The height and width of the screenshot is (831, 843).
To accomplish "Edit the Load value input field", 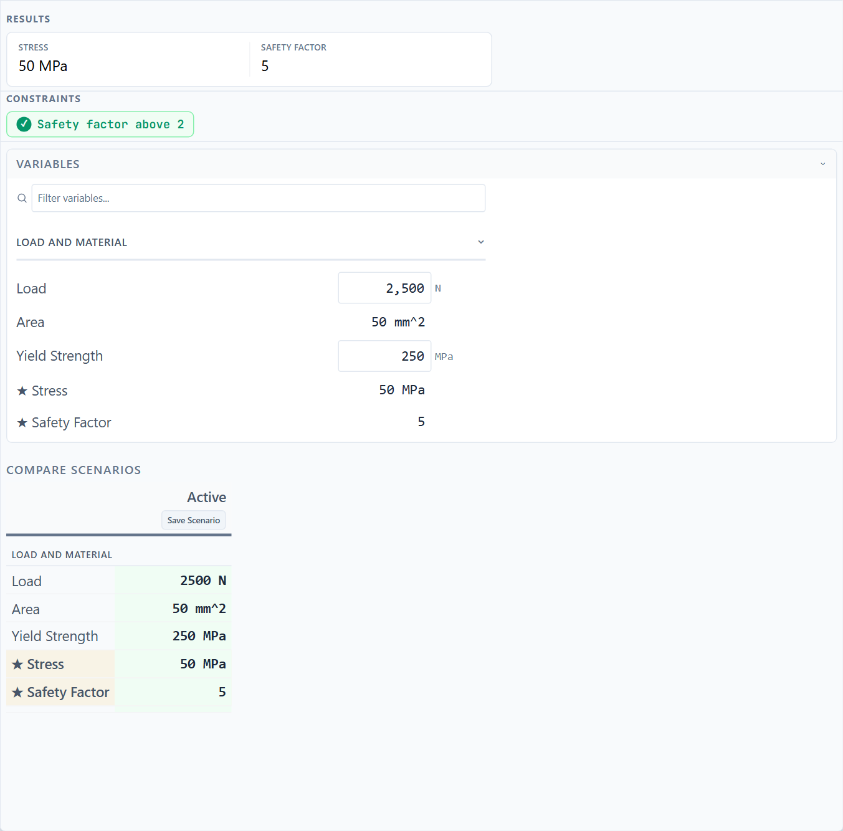I will tap(384, 288).
